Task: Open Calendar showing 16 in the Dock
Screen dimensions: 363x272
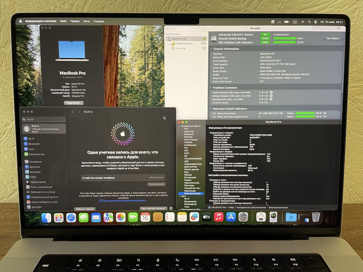Action: click(x=145, y=217)
